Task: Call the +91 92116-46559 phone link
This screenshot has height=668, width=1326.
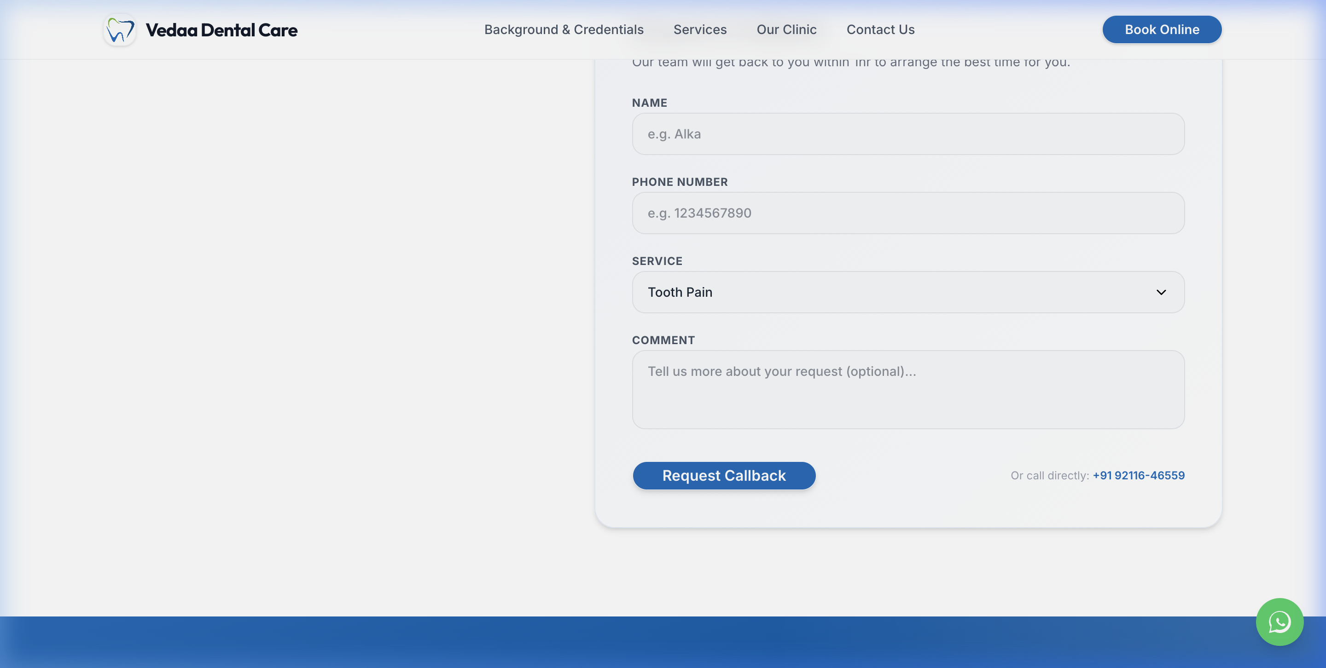Action: pyautogui.click(x=1139, y=476)
